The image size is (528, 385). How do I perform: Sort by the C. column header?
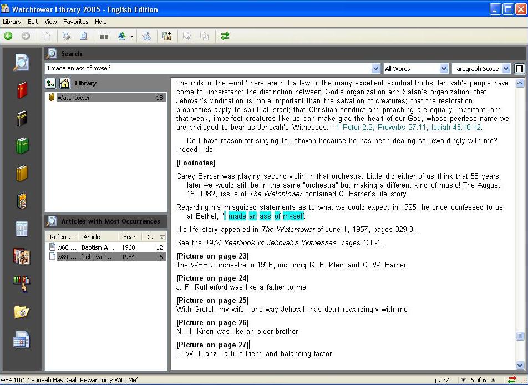coord(150,237)
